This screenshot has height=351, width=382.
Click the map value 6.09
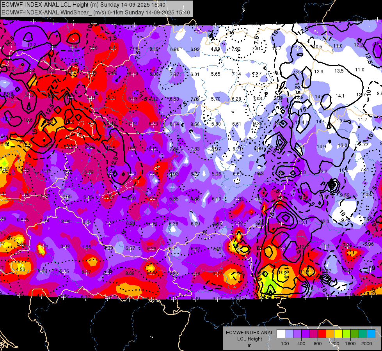point(195,223)
